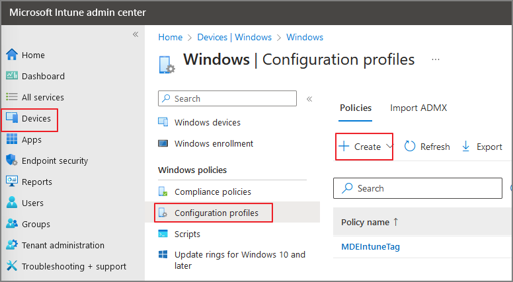Click the Refresh button label
The width and height of the screenshot is (513, 282).
[435, 147]
